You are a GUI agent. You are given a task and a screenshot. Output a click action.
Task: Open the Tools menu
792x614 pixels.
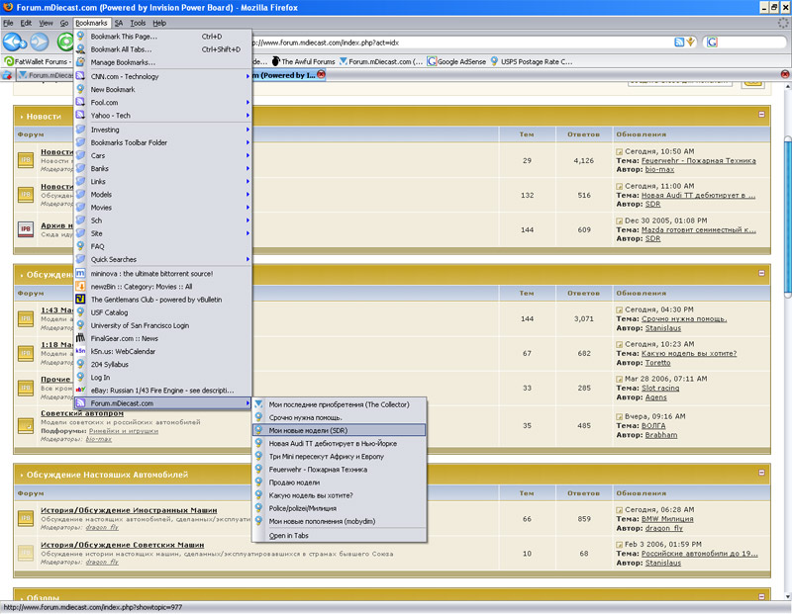(x=138, y=23)
